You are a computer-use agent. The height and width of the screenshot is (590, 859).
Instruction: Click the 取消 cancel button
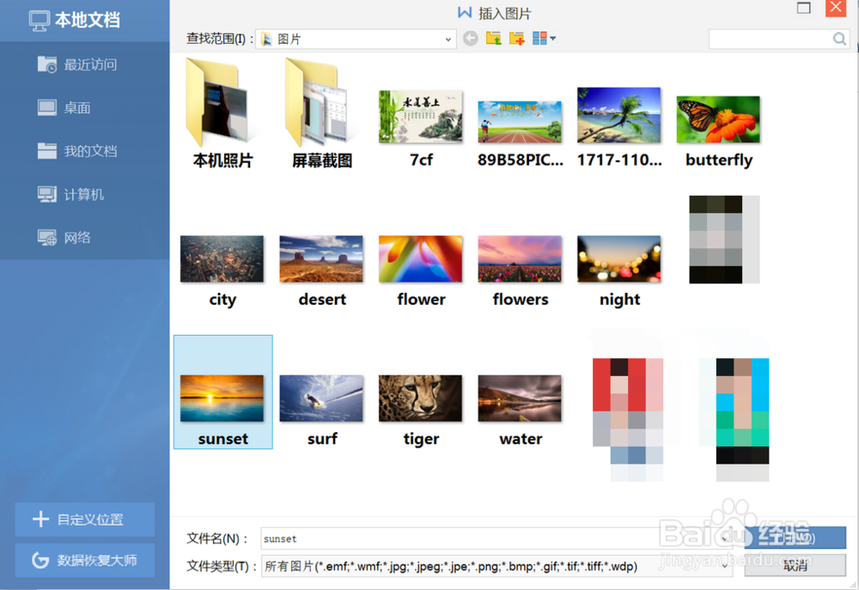tap(795, 565)
